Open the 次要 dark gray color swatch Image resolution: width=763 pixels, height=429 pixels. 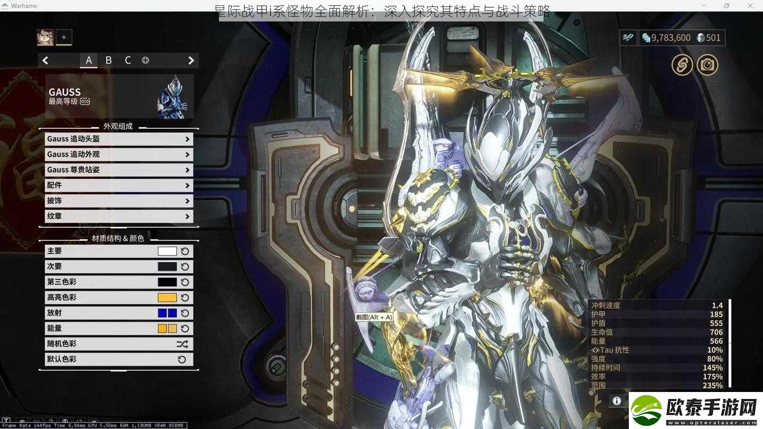point(167,267)
